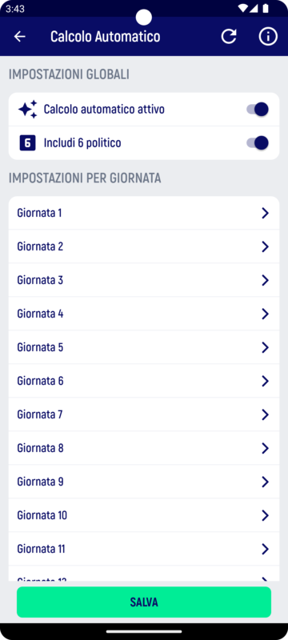The height and width of the screenshot is (640, 288).
Task: Select the Giornata 2 row
Action: tap(144, 246)
